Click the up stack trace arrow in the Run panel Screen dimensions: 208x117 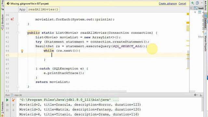click(x=13, y=105)
